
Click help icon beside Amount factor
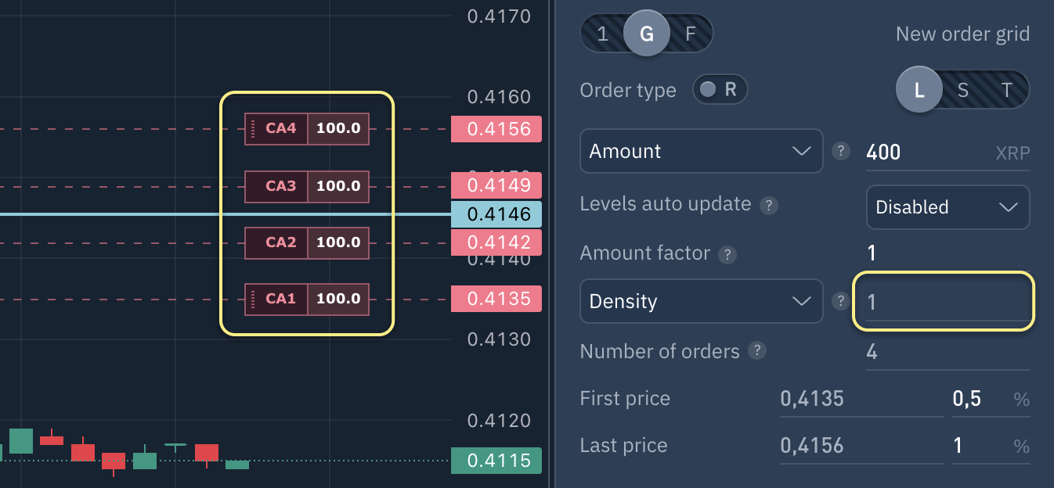[x=727, y=254]
